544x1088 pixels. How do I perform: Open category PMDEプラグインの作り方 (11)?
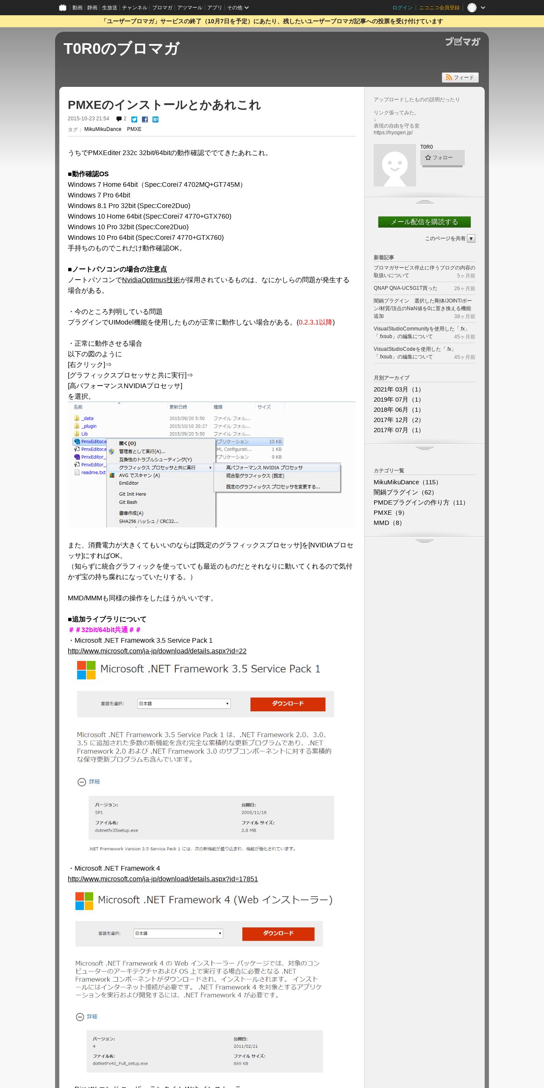420,502
